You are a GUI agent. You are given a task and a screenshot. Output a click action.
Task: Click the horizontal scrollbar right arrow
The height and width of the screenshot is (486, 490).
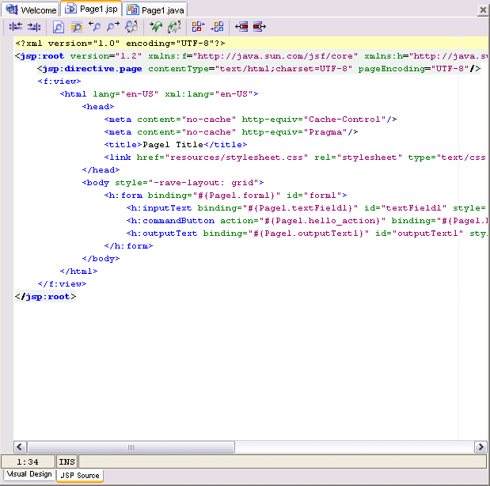(x=481, y=447)
